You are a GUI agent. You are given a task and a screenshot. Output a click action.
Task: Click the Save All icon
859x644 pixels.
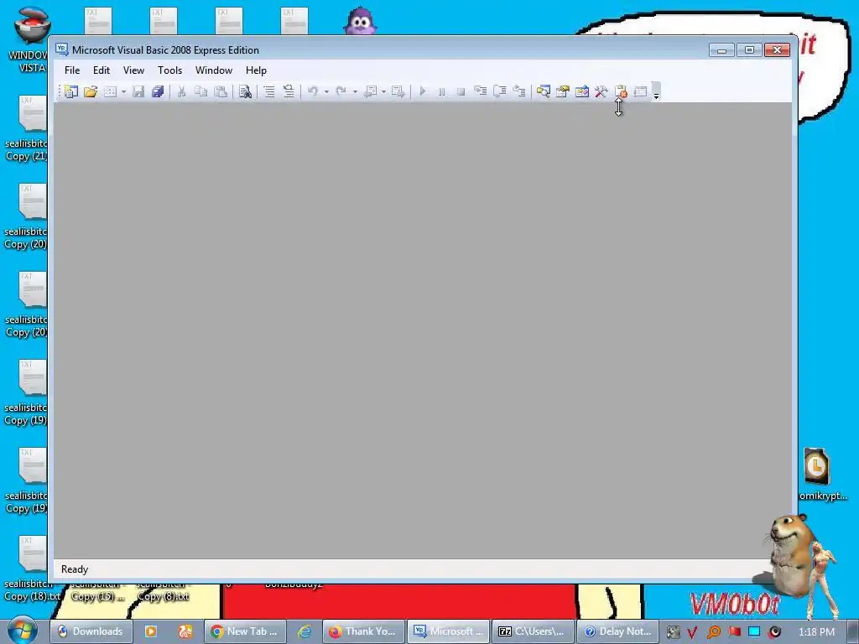pos(158,91)
